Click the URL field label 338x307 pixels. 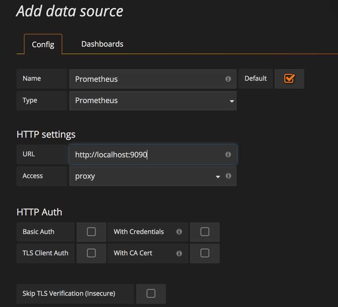pyautogui.click(x=29, y=154)
